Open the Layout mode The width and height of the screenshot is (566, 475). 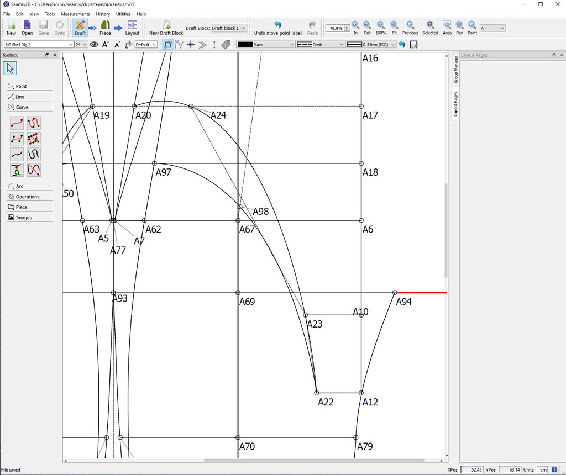click(132, 27)
